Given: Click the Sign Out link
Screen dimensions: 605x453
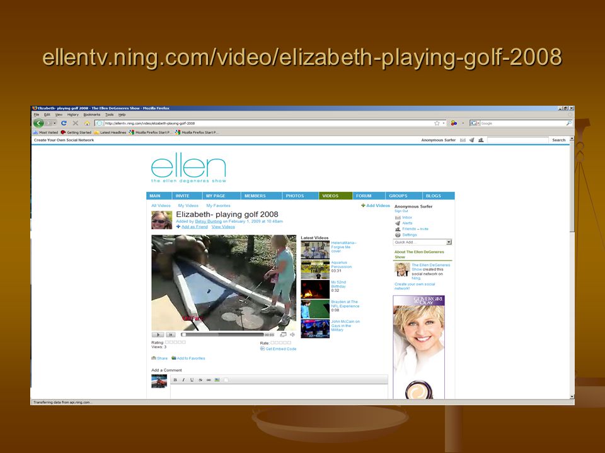Looking at the screenshot, I should click(x=401, y=211).
